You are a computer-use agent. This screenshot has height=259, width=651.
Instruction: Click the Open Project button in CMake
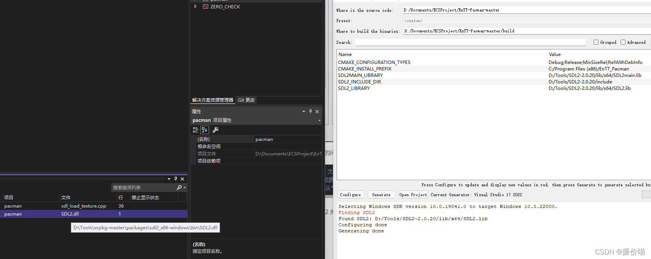(x=413, y=195)
